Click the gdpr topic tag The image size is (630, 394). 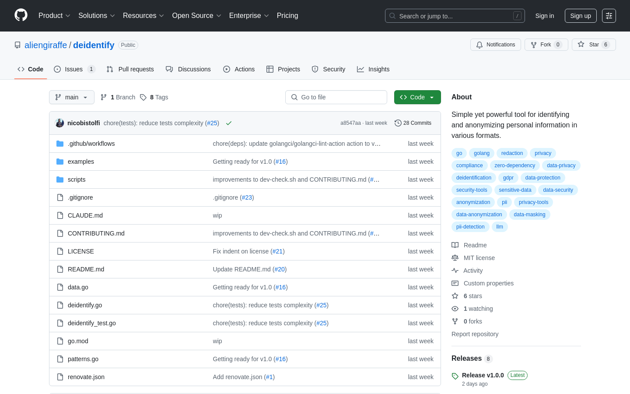click(508, 178)
